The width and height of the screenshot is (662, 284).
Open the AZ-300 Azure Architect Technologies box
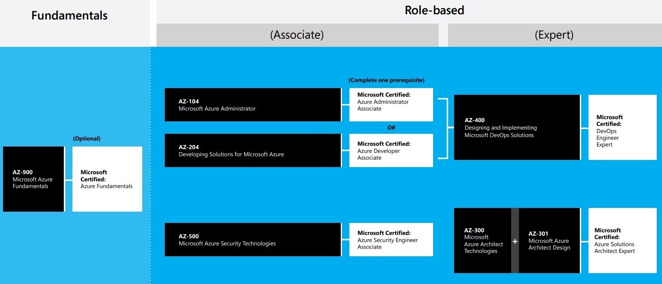483,241
